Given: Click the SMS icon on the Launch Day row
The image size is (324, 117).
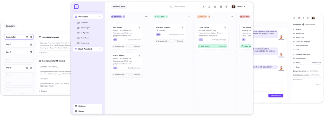Looking at the screenshot, I should coord(31,37).
